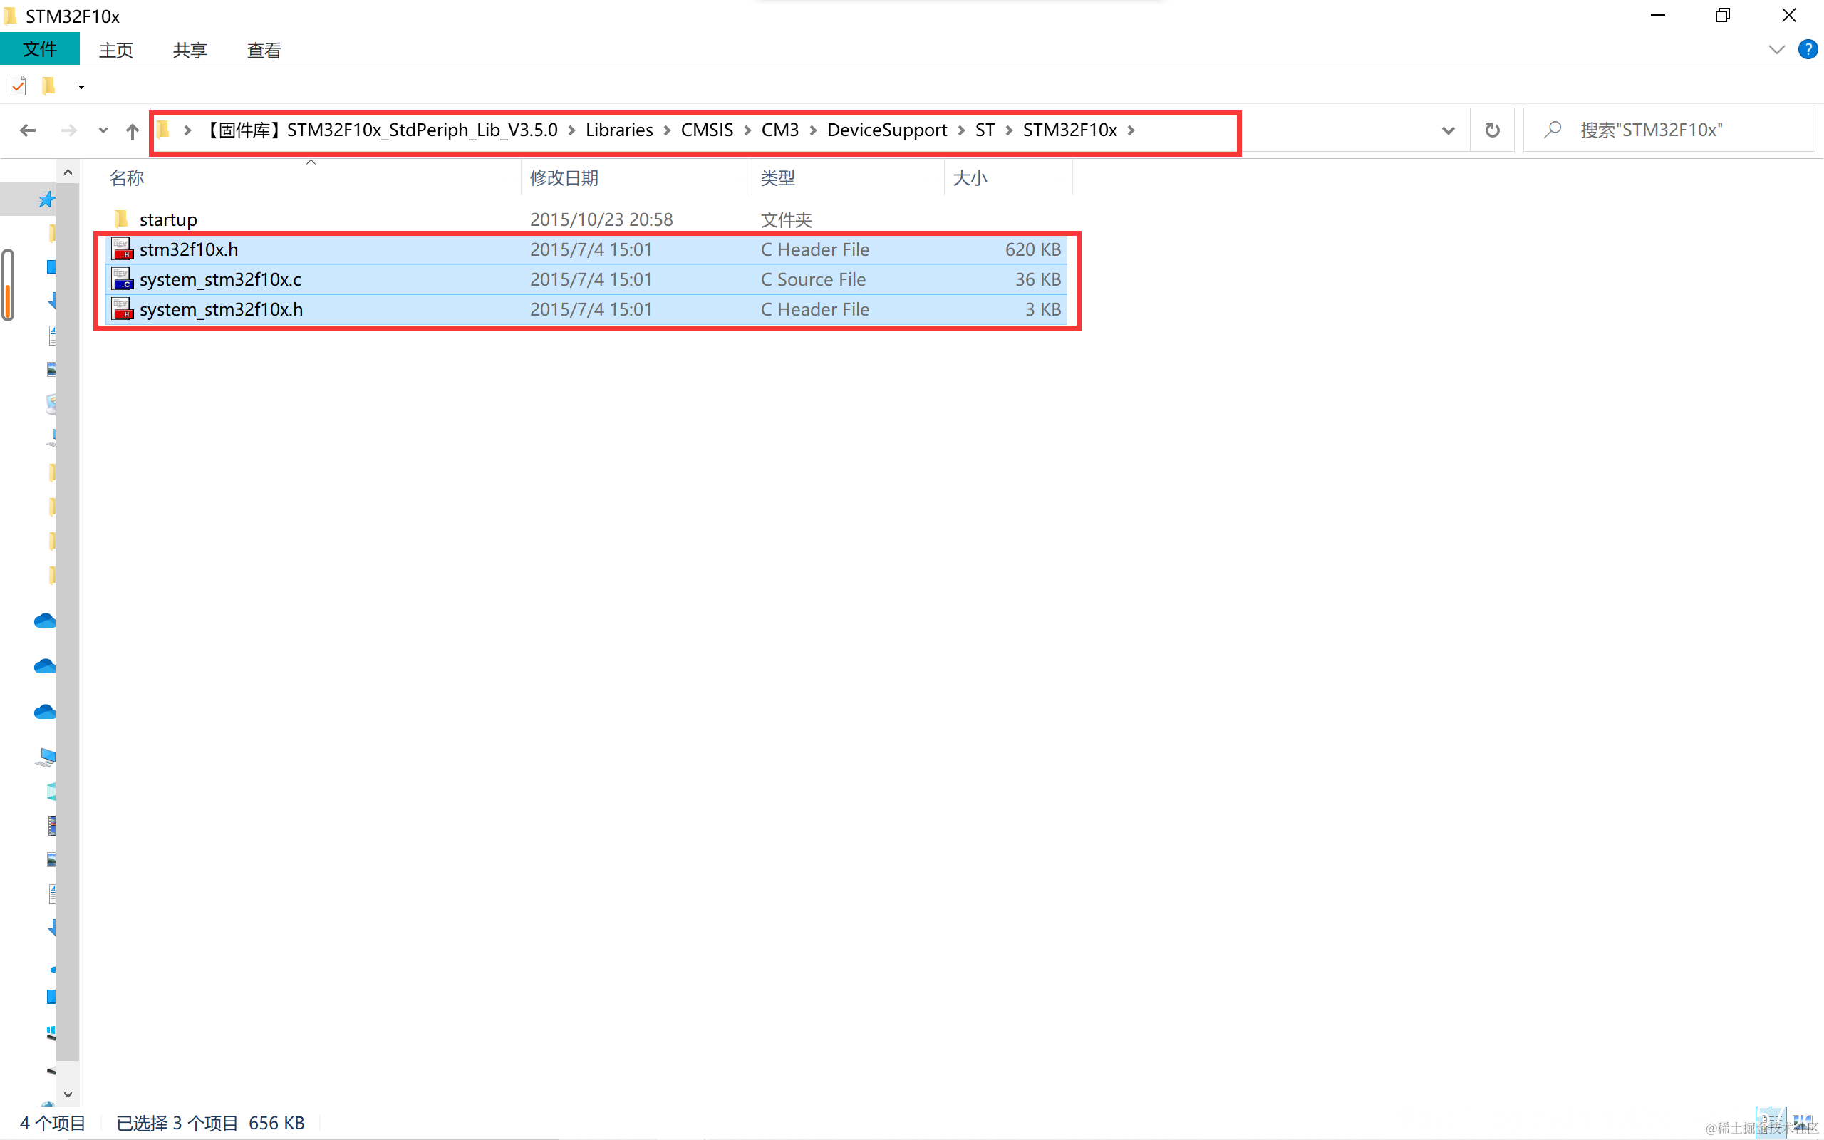This screenshot has height=1140, width=1824.
Task: Open the Help question mark icon
Action: coord(1808,50)
